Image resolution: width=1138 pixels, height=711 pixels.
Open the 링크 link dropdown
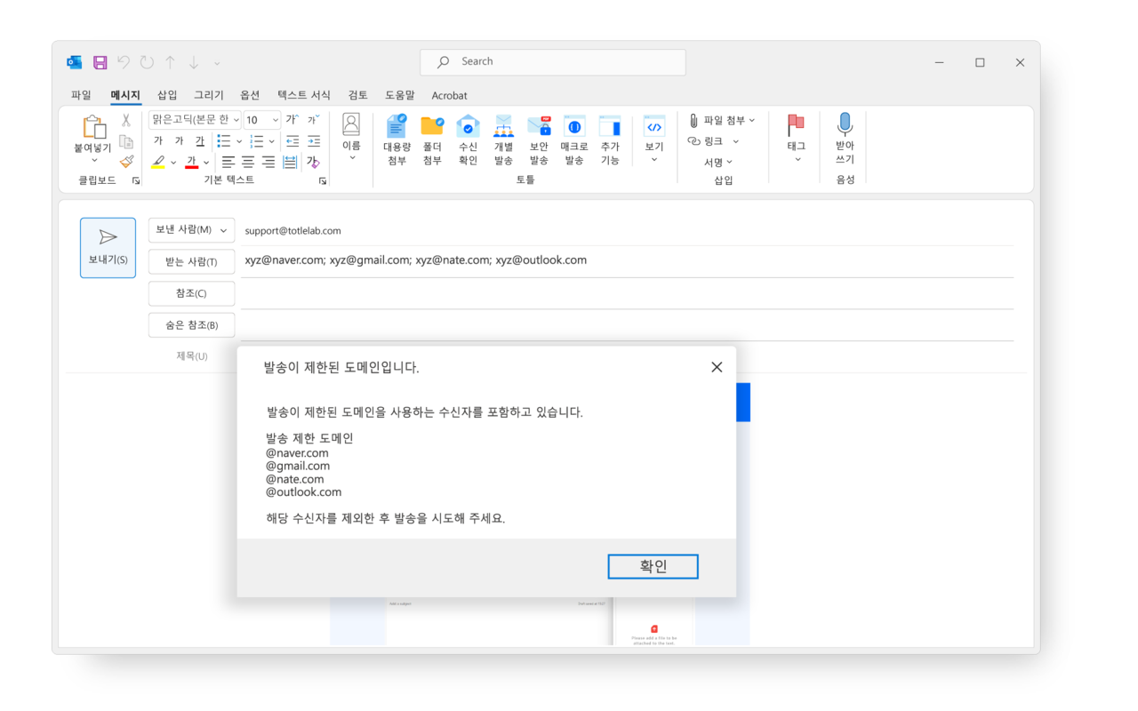point(714,141)
